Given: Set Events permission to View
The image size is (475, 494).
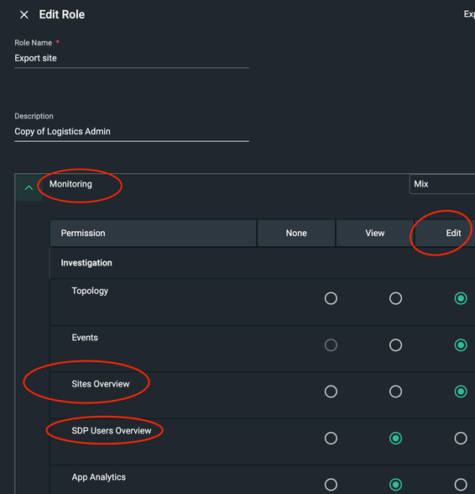Looking at the screenshot, I should pyautogui.click(x=395, y=345).
